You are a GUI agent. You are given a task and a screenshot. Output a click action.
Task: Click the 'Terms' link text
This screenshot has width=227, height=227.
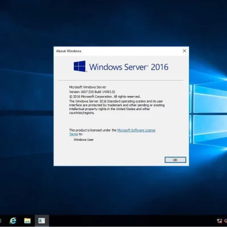coord(73,134)
